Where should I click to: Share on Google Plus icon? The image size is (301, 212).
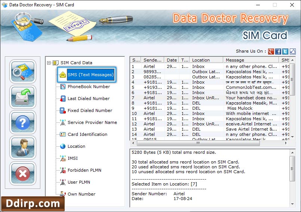[x=271, y=52]
